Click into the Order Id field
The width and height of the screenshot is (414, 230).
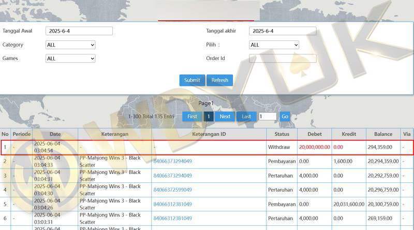[x=283, y=59]
